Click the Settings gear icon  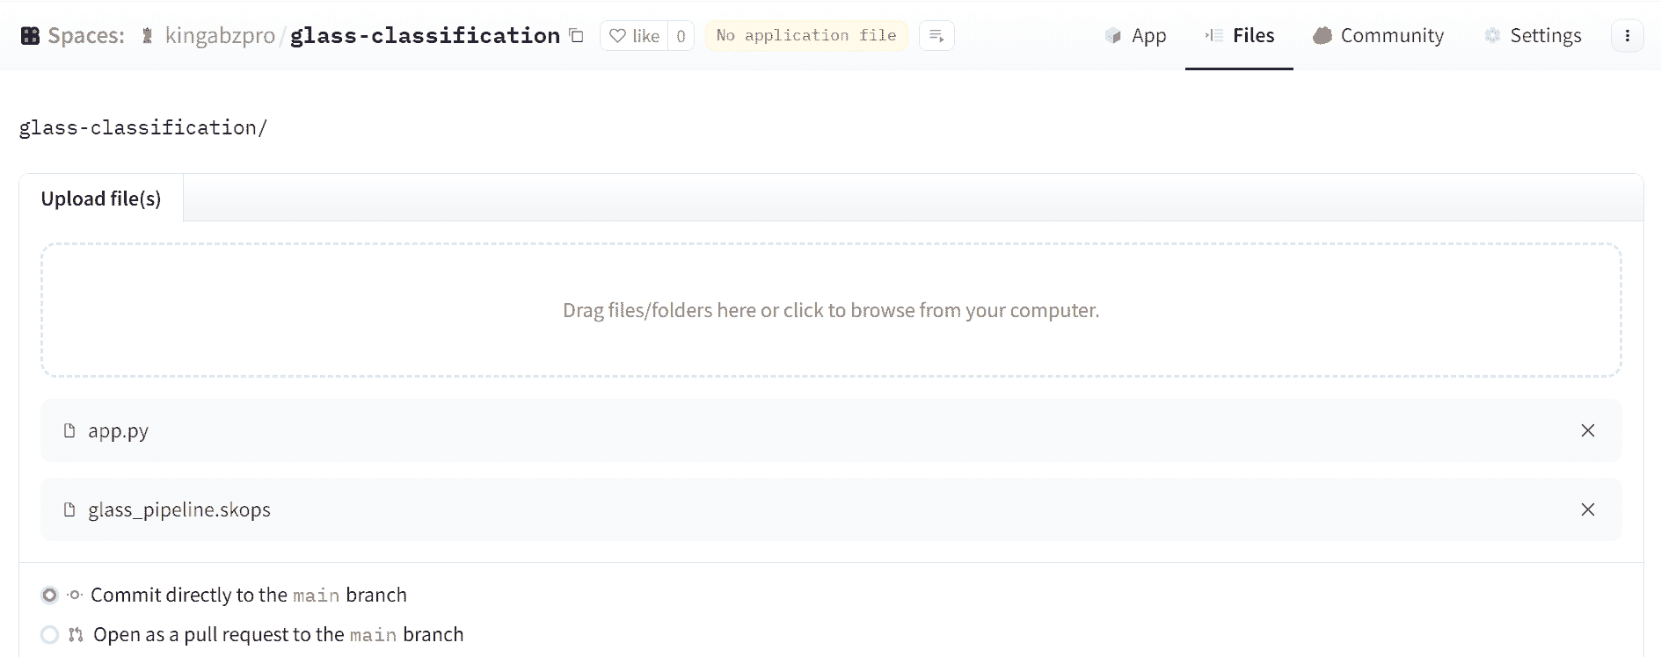1492,35
